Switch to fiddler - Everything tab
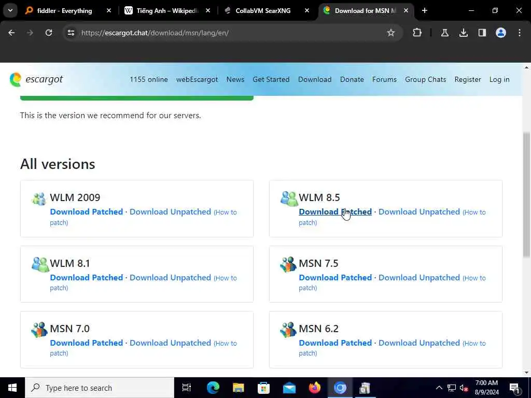The width and height of the screenshot is (531, 398). [64, 11]
